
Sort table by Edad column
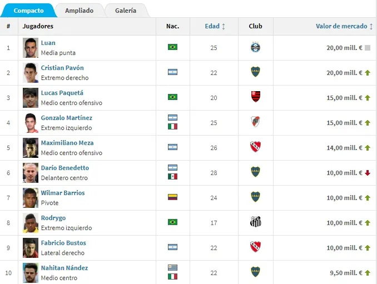click(x=215, y=26)
